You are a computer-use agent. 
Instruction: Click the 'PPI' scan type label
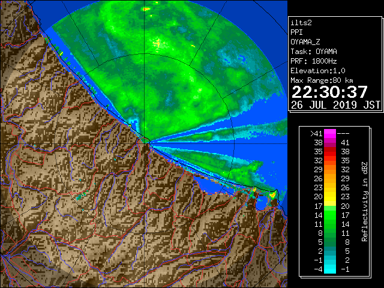296,32
